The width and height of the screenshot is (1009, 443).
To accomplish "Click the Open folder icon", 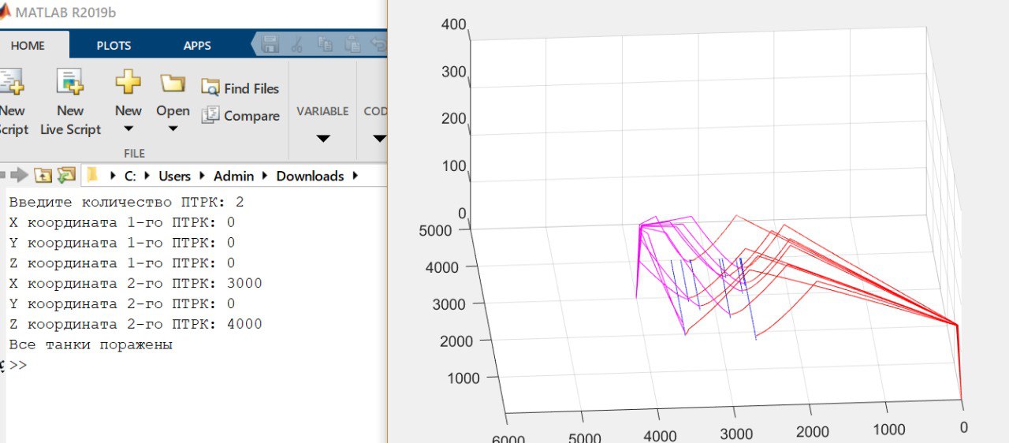I will pyautogui.click(x=173, y=83).
